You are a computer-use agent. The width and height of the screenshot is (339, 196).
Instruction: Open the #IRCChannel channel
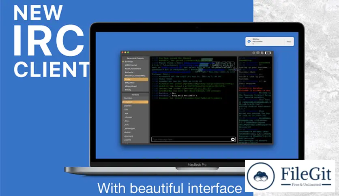pos(131,65)
